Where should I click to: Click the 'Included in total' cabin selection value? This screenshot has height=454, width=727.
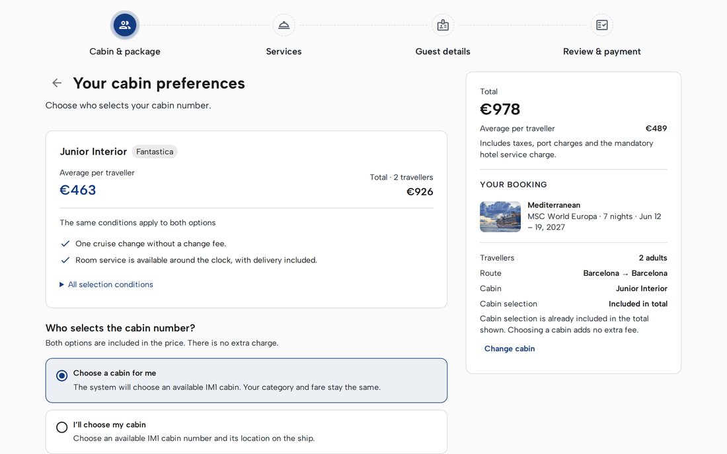pos(638,304)
